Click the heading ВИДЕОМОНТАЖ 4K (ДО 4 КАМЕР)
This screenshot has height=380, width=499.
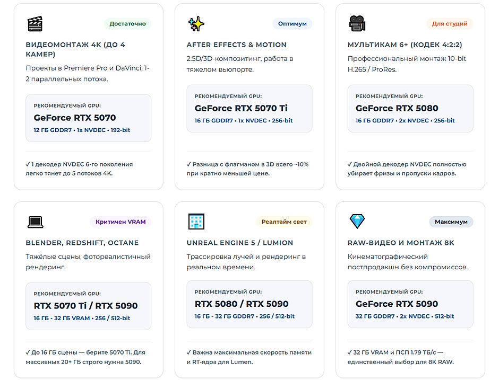click(x=75, y=49)
